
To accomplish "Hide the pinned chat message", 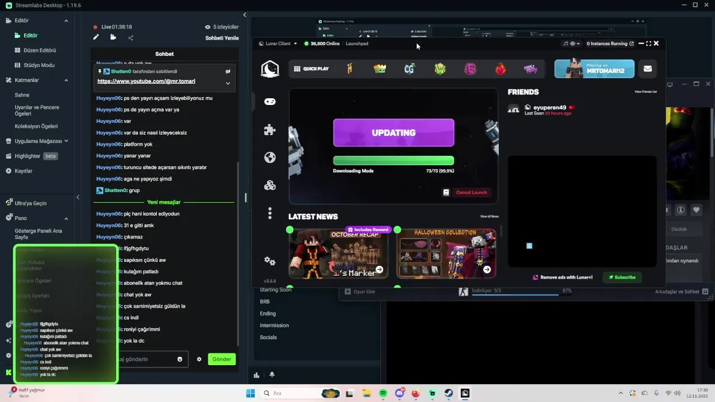I will coord(228,71).
